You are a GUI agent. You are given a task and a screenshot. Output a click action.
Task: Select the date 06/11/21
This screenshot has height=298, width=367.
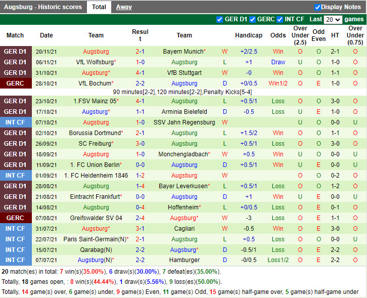tap(46, 62)
